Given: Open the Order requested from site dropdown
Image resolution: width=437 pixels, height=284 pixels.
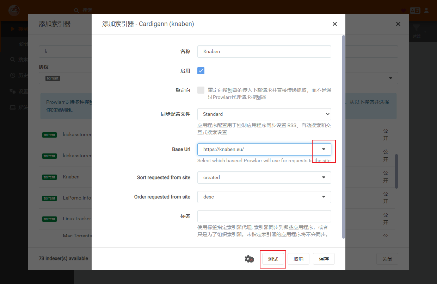Looking at the screenshot, I should coord(264,197).
